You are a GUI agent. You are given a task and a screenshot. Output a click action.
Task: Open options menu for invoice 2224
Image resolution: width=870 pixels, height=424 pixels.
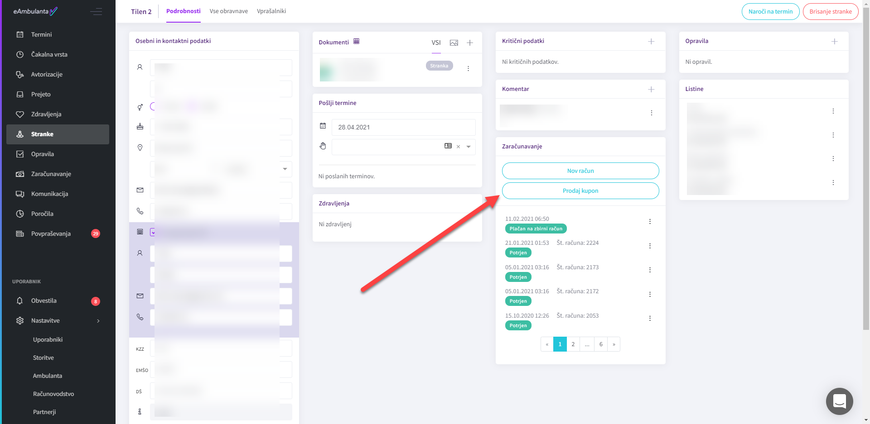tap(650, 246)
